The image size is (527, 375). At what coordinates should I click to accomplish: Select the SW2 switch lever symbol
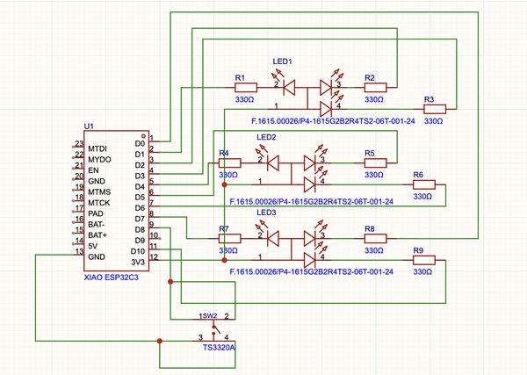tap(216, 329)
